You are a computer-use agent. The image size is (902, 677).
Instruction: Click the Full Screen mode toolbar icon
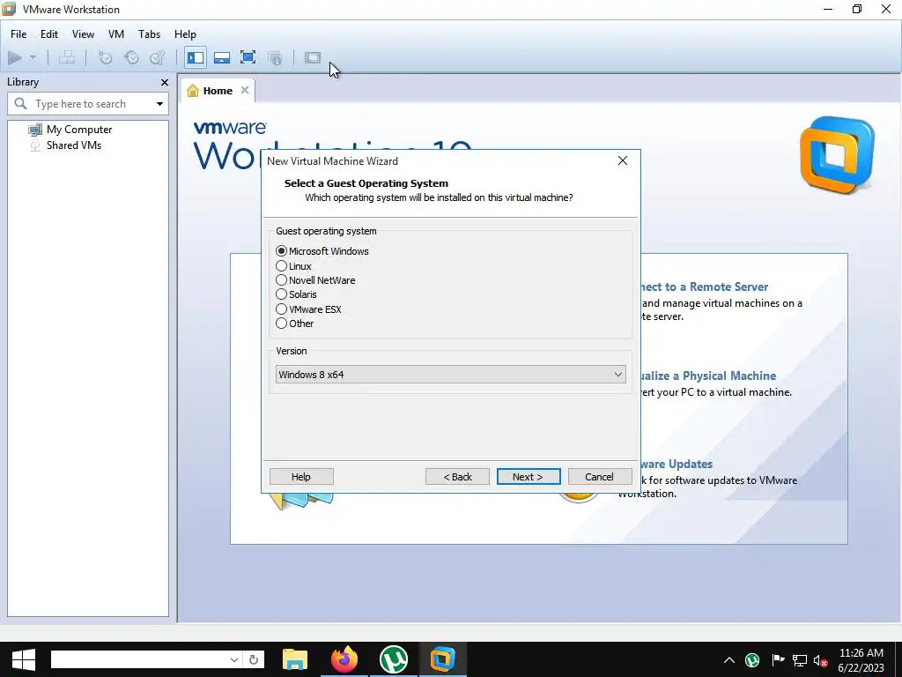point(248,57)
